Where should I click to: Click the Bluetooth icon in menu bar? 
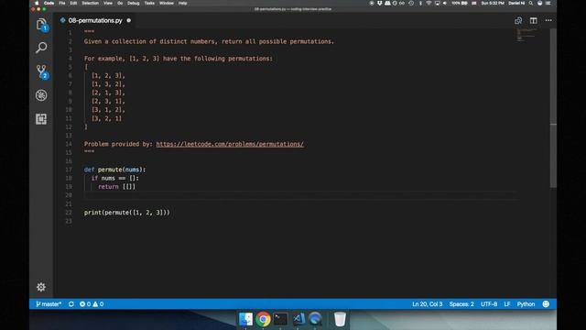(x=420, y=3)
